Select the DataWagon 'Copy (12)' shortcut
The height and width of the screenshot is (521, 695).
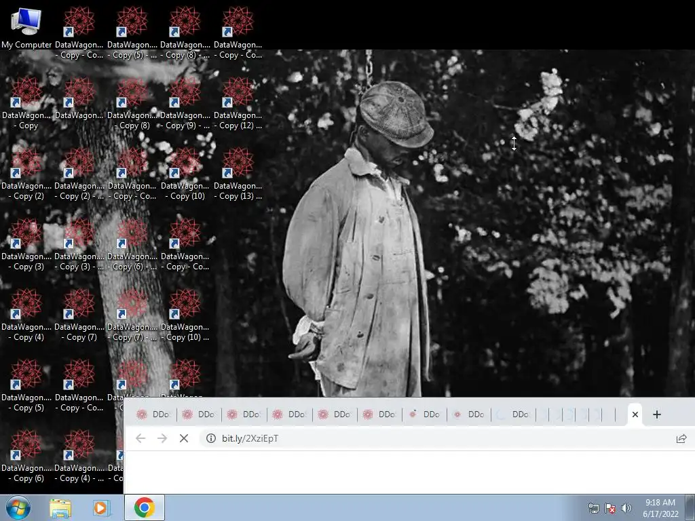238,104
